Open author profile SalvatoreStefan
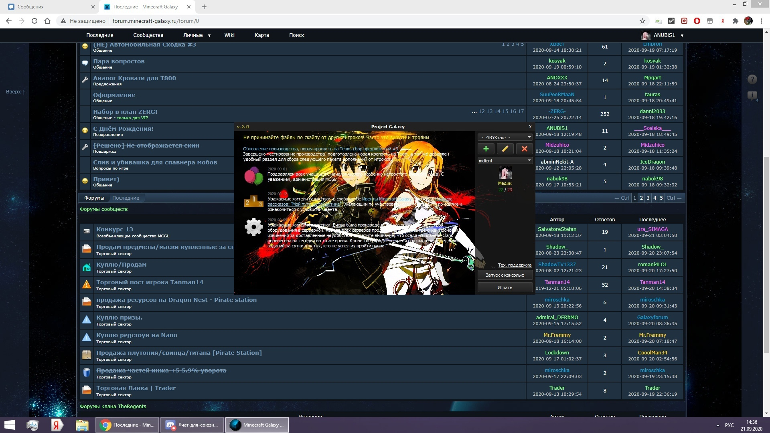Viewport: 770px width, 433px height. tap(557, 229)
